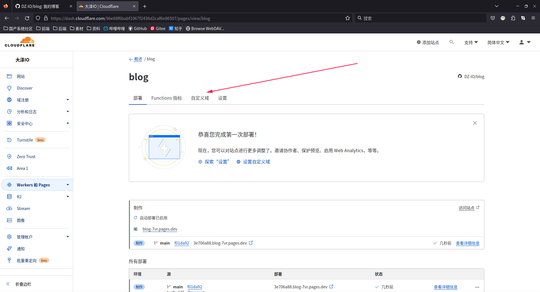
Task: Dismiss the first deployment congratulations card
Action: tap(475, 123)
